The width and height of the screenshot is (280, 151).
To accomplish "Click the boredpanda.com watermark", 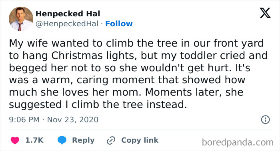I will 238,142.
